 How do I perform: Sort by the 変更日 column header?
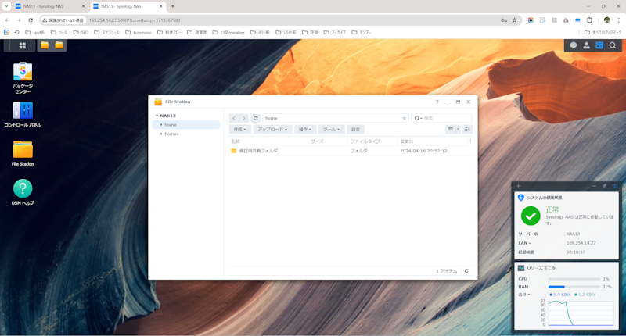433,141
